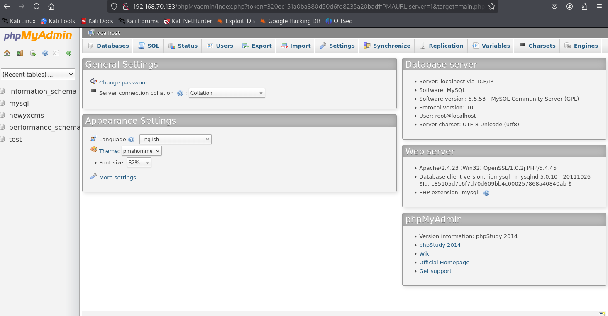Screen dimensions: 608x316
Task: Click the server icon beside localhost breadcrumb
Action: tap(91, 33)
